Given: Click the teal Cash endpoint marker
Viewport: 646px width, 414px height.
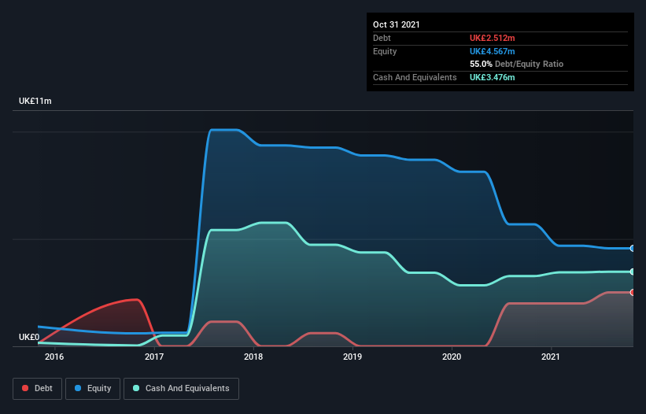Looking at the screenshot, I should pyautogui.click(x=633, y=272).
